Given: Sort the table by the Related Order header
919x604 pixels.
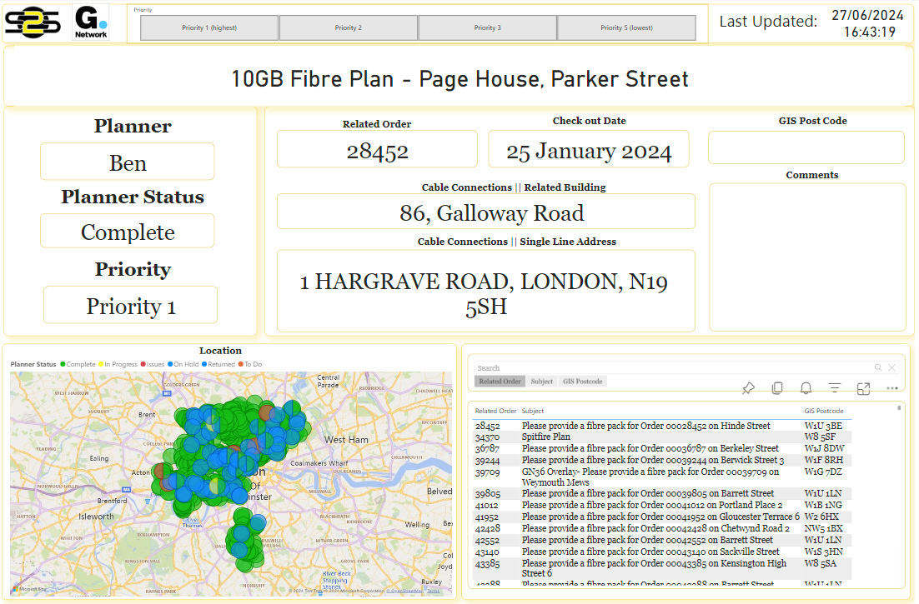Looking at the screenshot, I should [495, 411].
